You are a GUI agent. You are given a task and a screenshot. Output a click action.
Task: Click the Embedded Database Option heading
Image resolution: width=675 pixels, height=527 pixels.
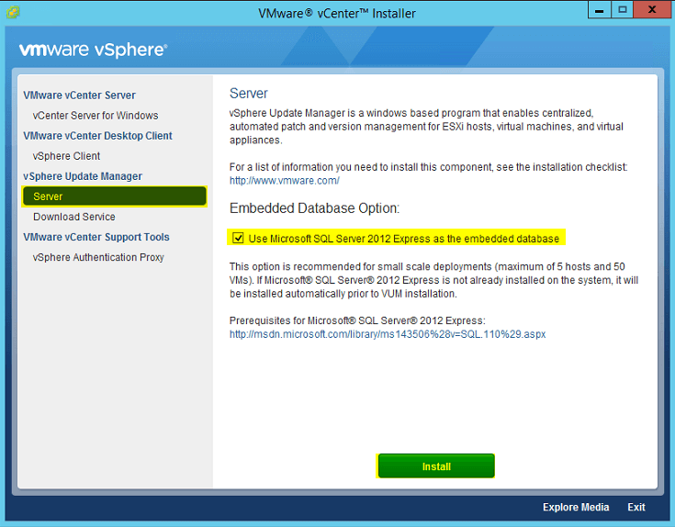(314, 208)
